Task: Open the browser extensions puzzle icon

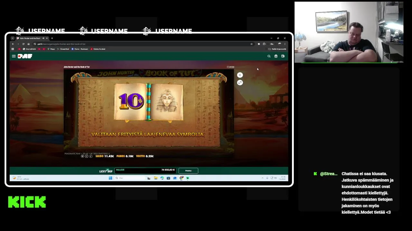Action: click(264, 44)
